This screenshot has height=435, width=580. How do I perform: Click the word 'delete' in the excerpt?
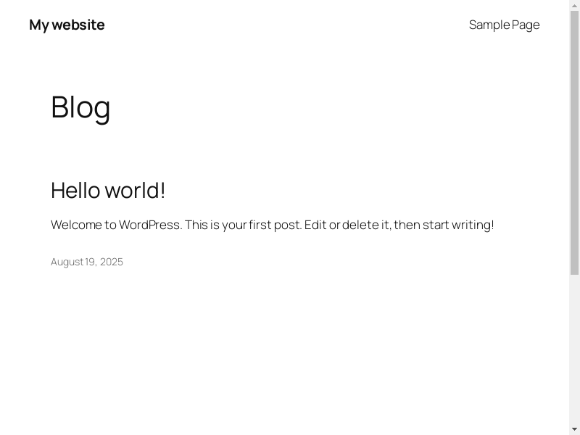click(360, 225)
